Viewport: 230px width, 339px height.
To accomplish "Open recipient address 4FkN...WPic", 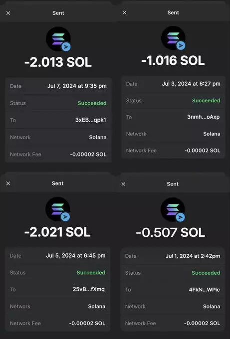I will coord(204,290).
